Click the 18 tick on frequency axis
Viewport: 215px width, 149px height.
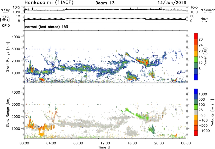click(18, 16)
